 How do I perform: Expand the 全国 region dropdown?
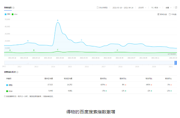pyautogui.click(x=168, y=8)
